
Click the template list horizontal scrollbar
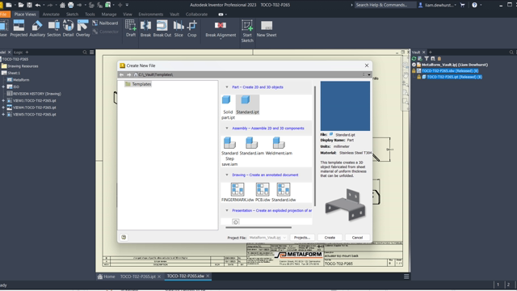coord(258,227)
